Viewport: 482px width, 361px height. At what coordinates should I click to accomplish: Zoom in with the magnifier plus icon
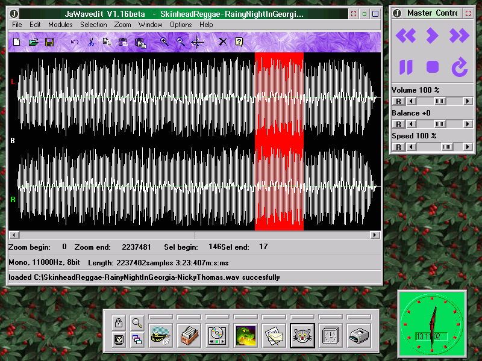pyautogui.click(x=164, y=42)
